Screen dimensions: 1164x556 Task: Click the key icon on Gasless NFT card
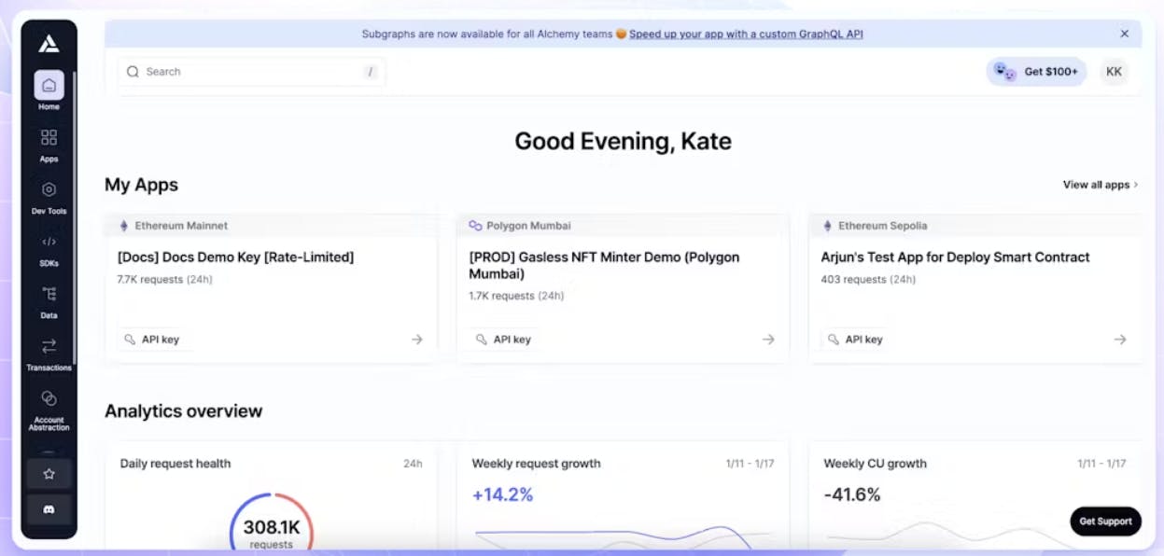pyautogui.click(x=482, y=340)
